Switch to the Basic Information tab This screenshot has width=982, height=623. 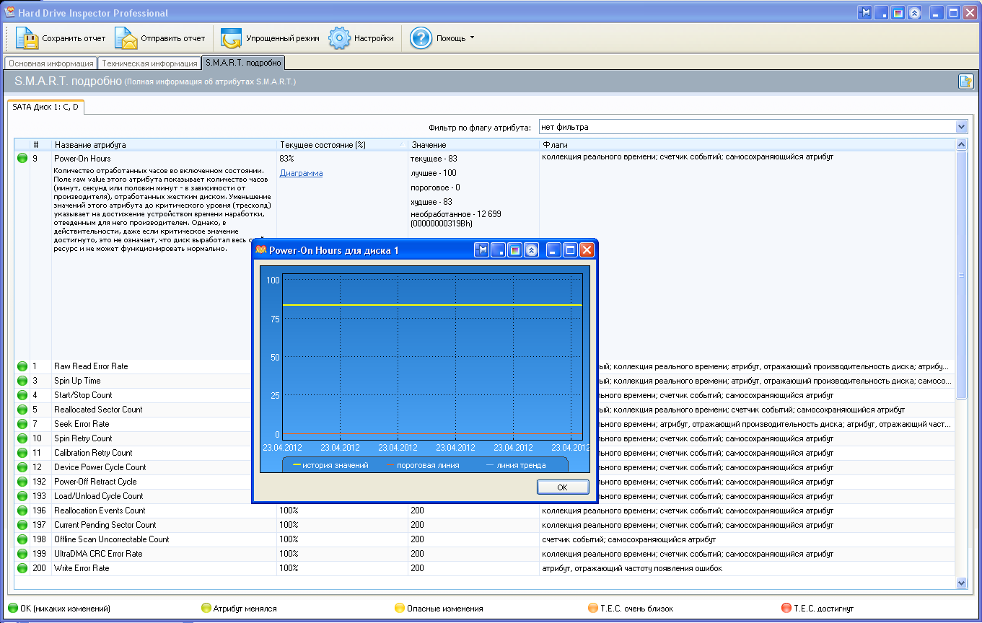51,63
